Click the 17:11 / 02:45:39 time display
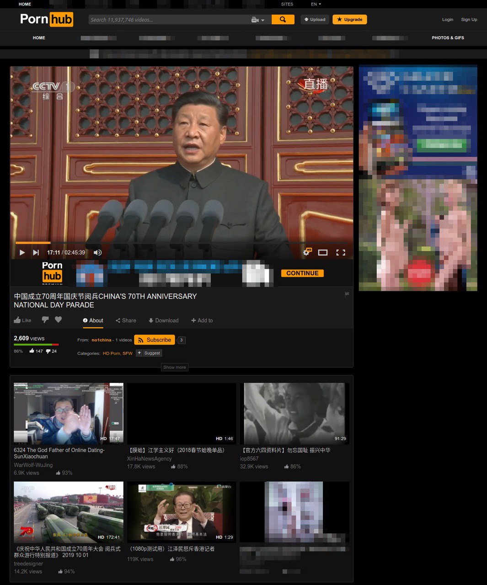 [x=66, y=252]
